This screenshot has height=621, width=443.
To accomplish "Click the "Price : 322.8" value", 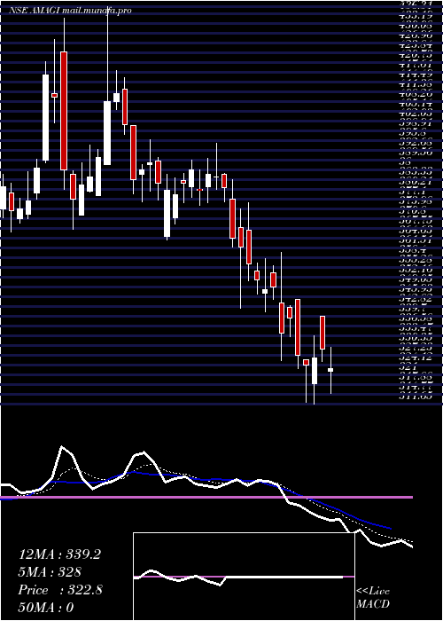I will (60, 590).
